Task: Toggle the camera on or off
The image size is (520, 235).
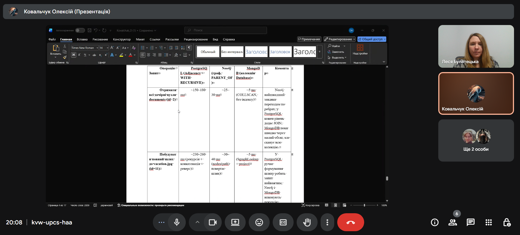Action: [212, 222]
